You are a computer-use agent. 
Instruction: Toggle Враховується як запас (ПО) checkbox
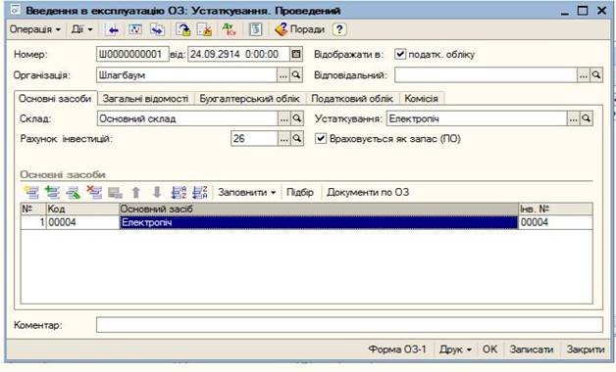(x=321, y=138)
